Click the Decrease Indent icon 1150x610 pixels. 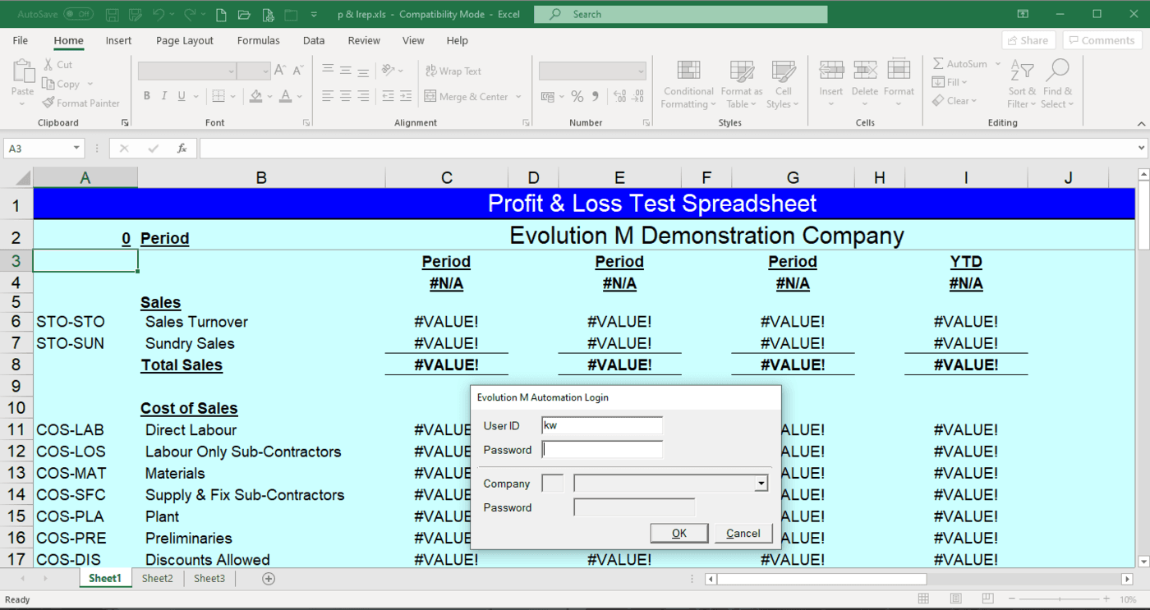click(x=389, y=96)
